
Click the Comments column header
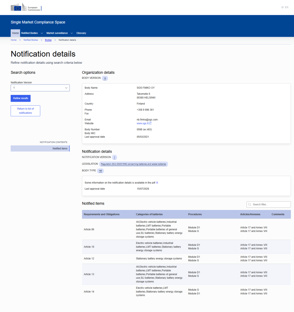(278, 214)
